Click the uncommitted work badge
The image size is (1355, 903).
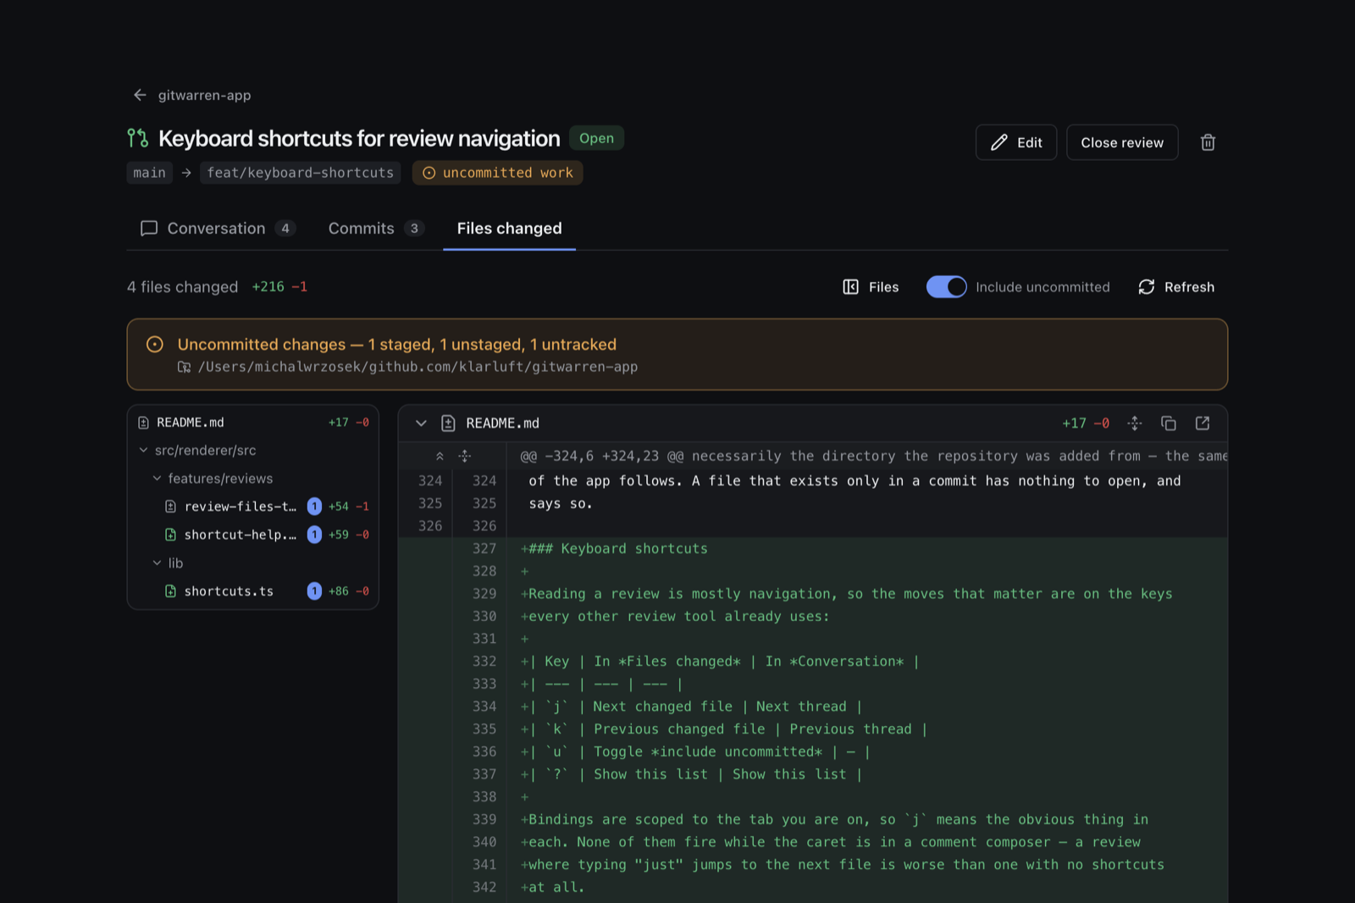pyautogui.click(x=497, y=173)
